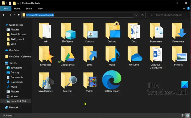Select Local Disk (C:) in sidebar
Viewport: 191px width, 118px height.
point(17,101)
